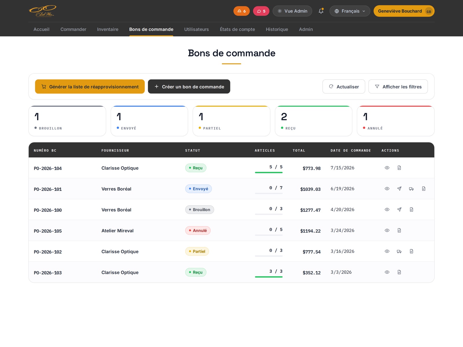Screen dimensions: 463x347
Task: View PO-2026-101 with eye icon
Action: (387, 189)
